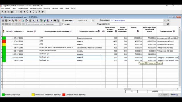Open the Справочники menu
Viewport: 182px width, 102px height.
pyautogui.click(x=23, y=8)
